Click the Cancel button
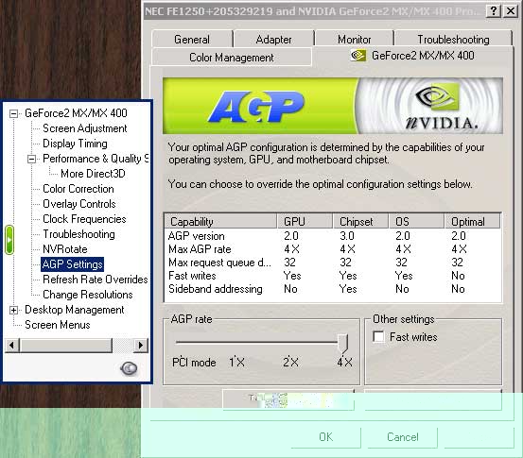The image size is (523, 458). click(403, 436)
